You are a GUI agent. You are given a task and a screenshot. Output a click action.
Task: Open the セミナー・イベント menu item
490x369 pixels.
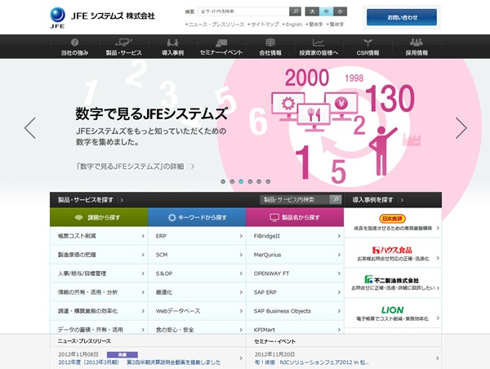tap(221, 47)
